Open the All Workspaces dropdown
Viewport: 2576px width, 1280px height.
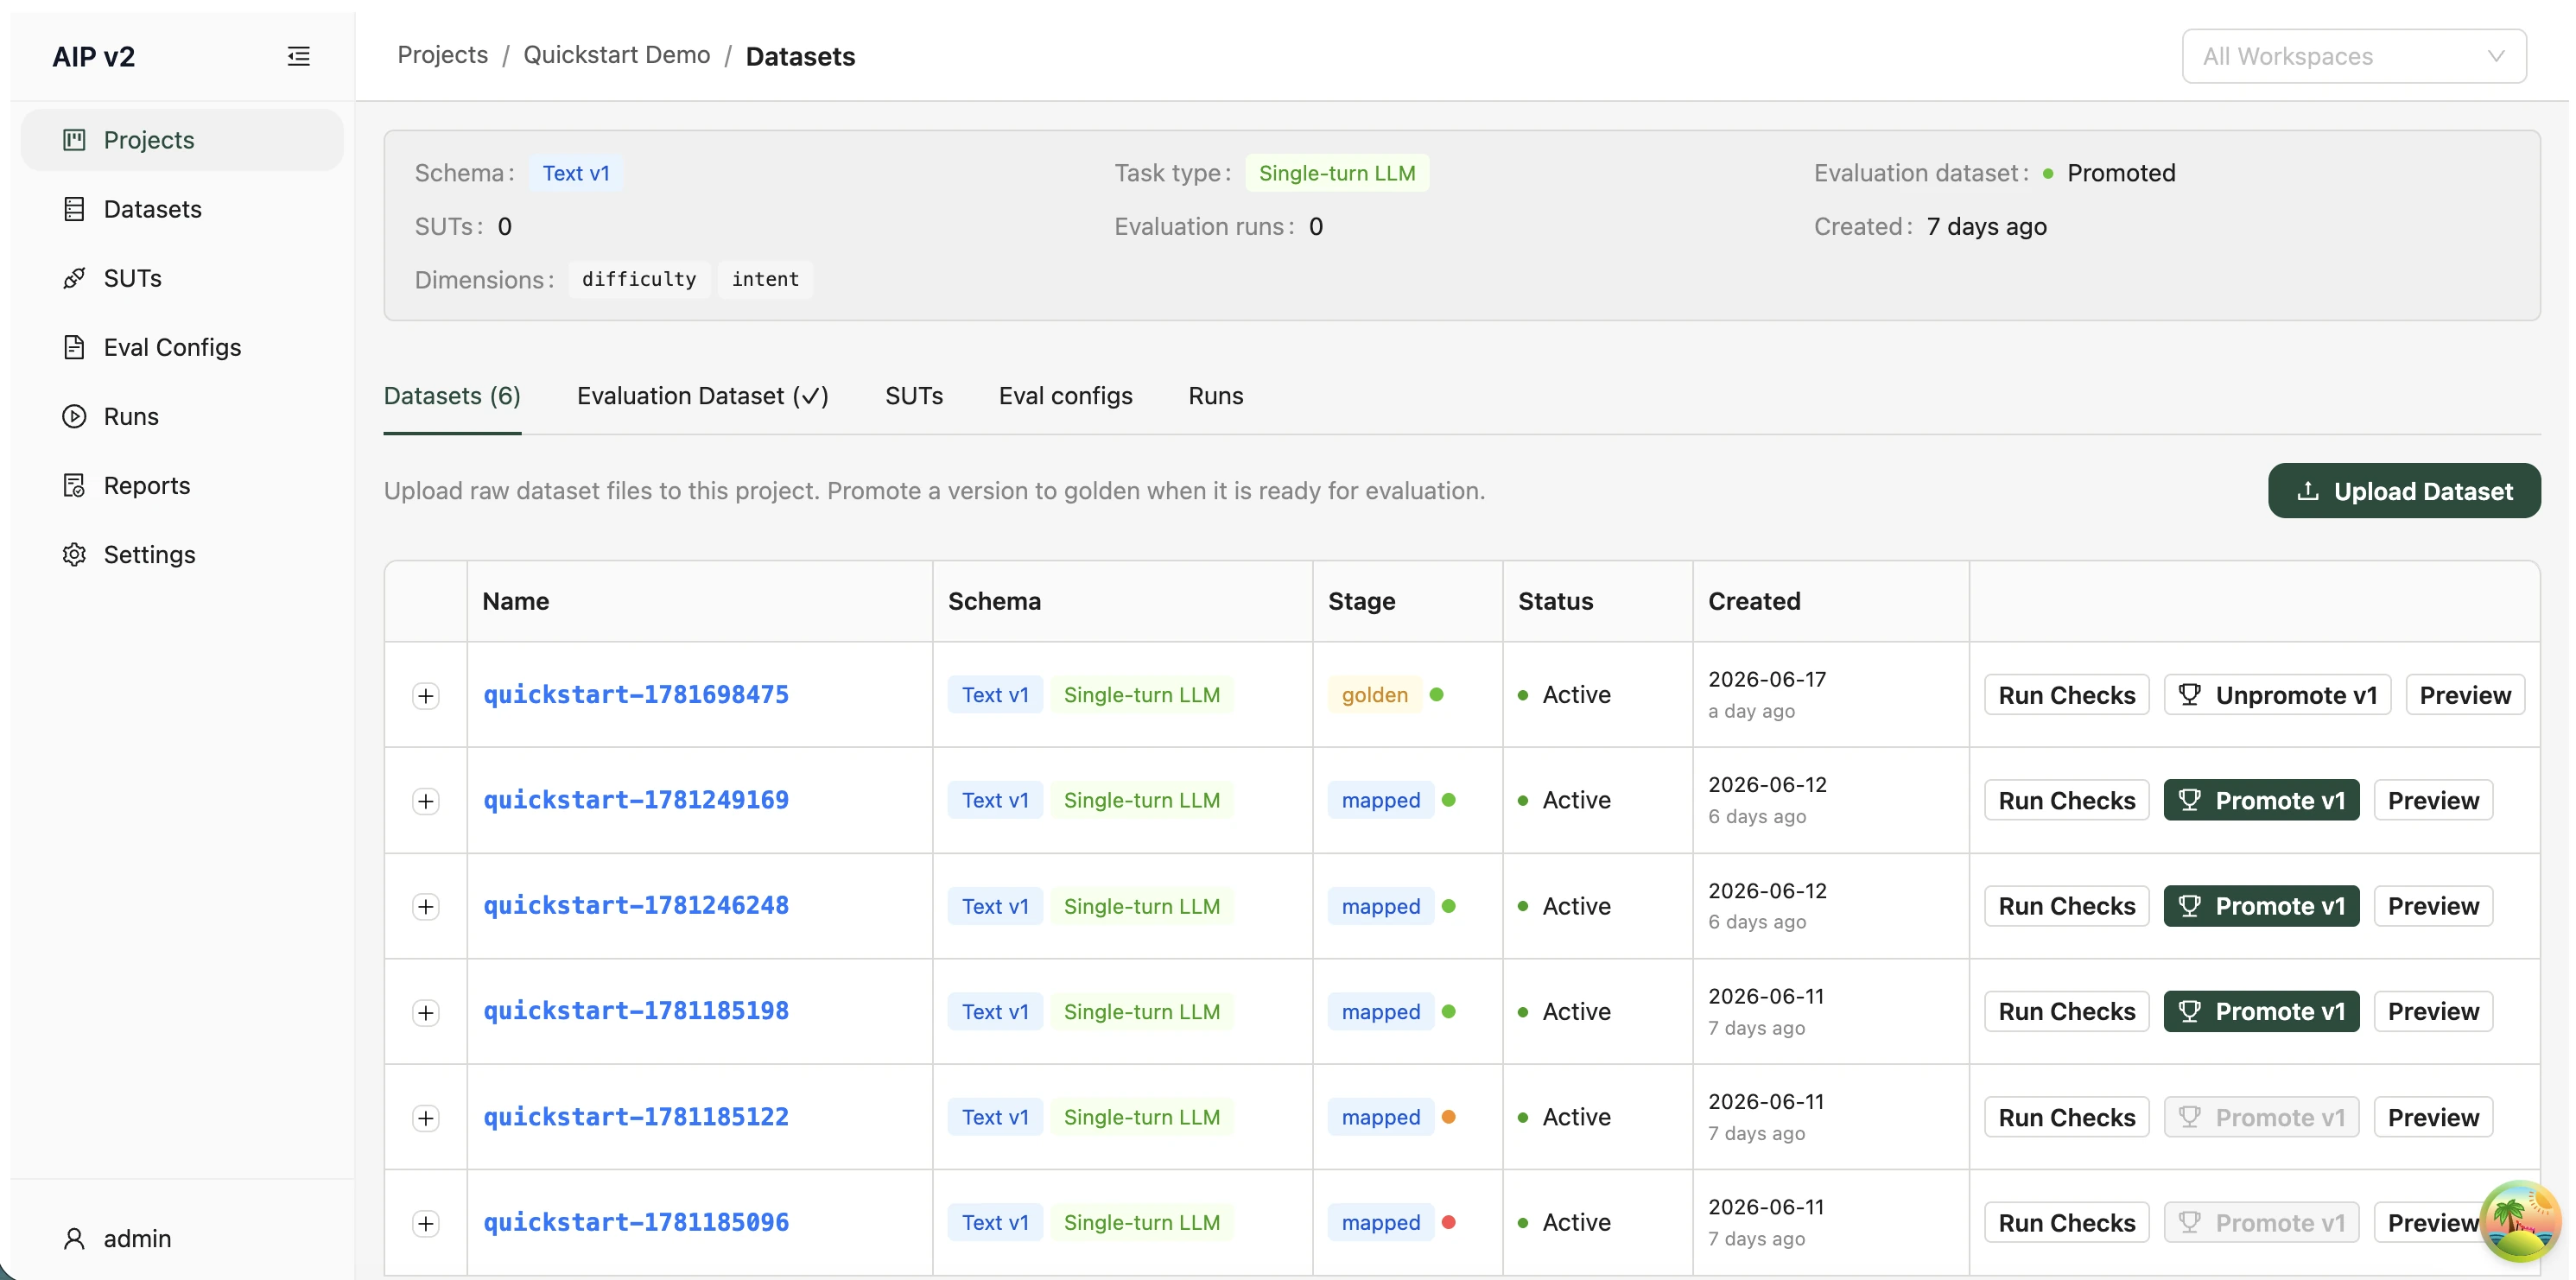2354,56
